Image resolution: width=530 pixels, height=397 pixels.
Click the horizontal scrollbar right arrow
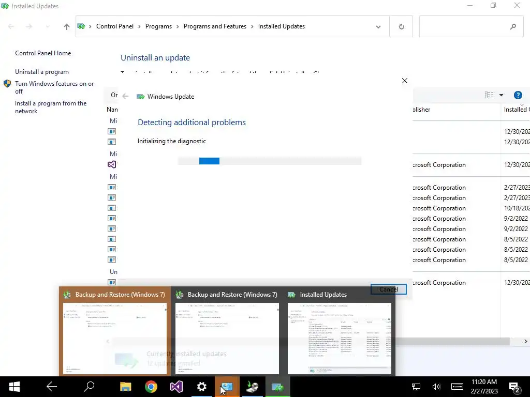pyautogui.click(x=525, y=341)
